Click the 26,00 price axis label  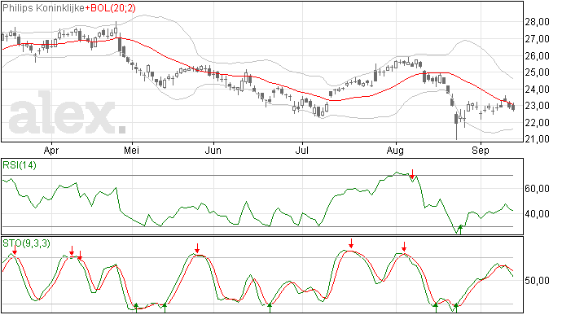[537, 55]
